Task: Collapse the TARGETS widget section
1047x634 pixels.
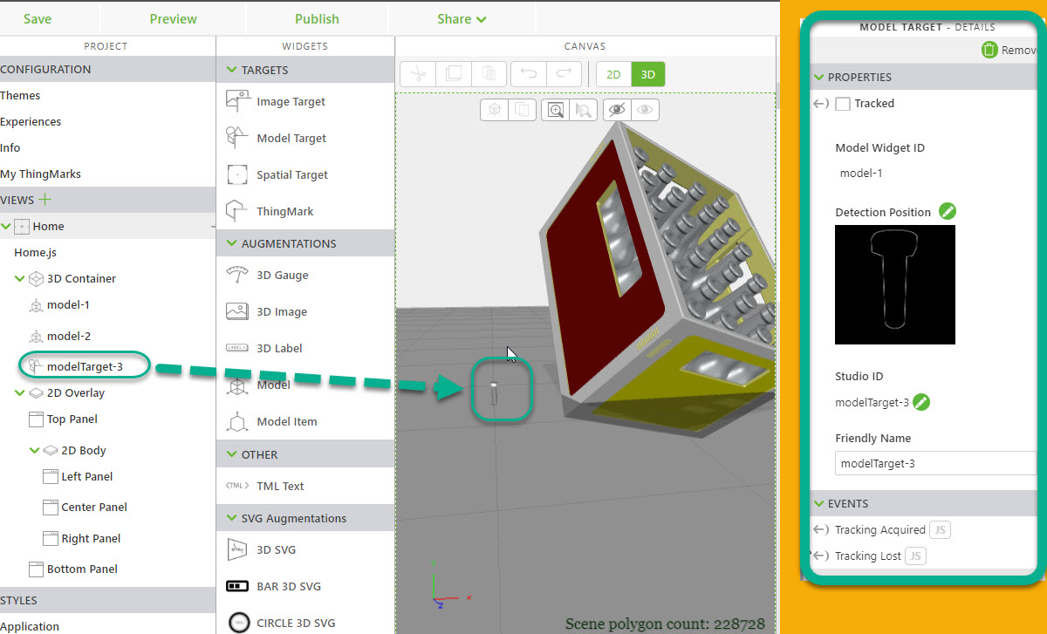Action: click(231, 70)
